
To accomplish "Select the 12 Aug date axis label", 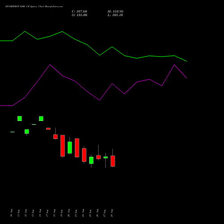I will (26, 213).
